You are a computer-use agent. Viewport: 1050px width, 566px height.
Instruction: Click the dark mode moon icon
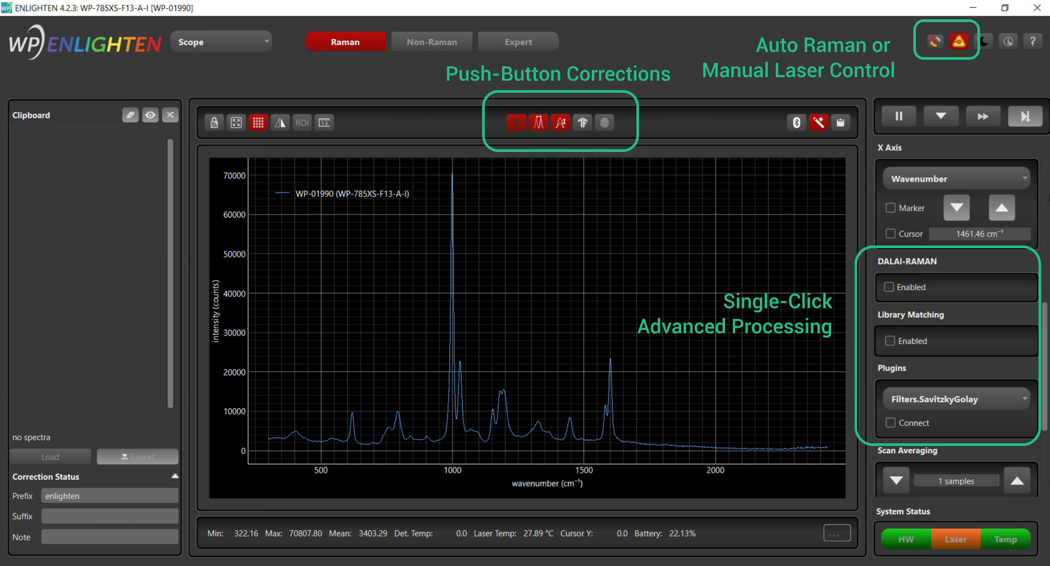point(984,41)
